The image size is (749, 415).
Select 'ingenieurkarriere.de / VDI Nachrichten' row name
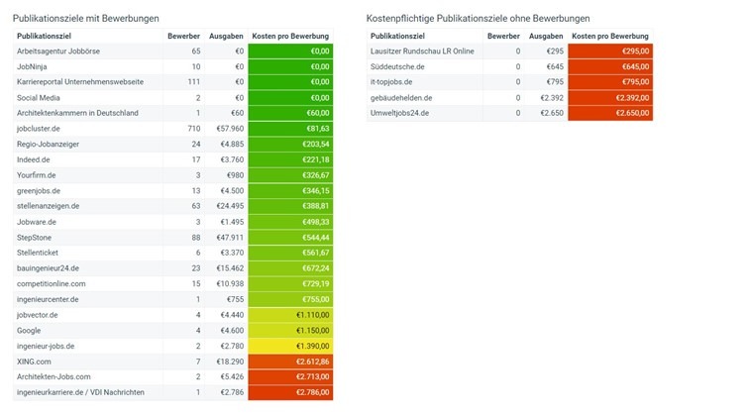coord(80,392)
